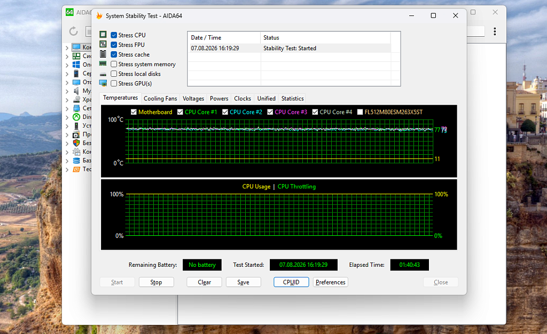Open the CPUID panel button

click(x=291, y=282)
